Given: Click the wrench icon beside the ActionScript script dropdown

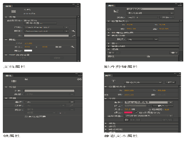Looking at the screenshot, I should (x=73, y=31).
